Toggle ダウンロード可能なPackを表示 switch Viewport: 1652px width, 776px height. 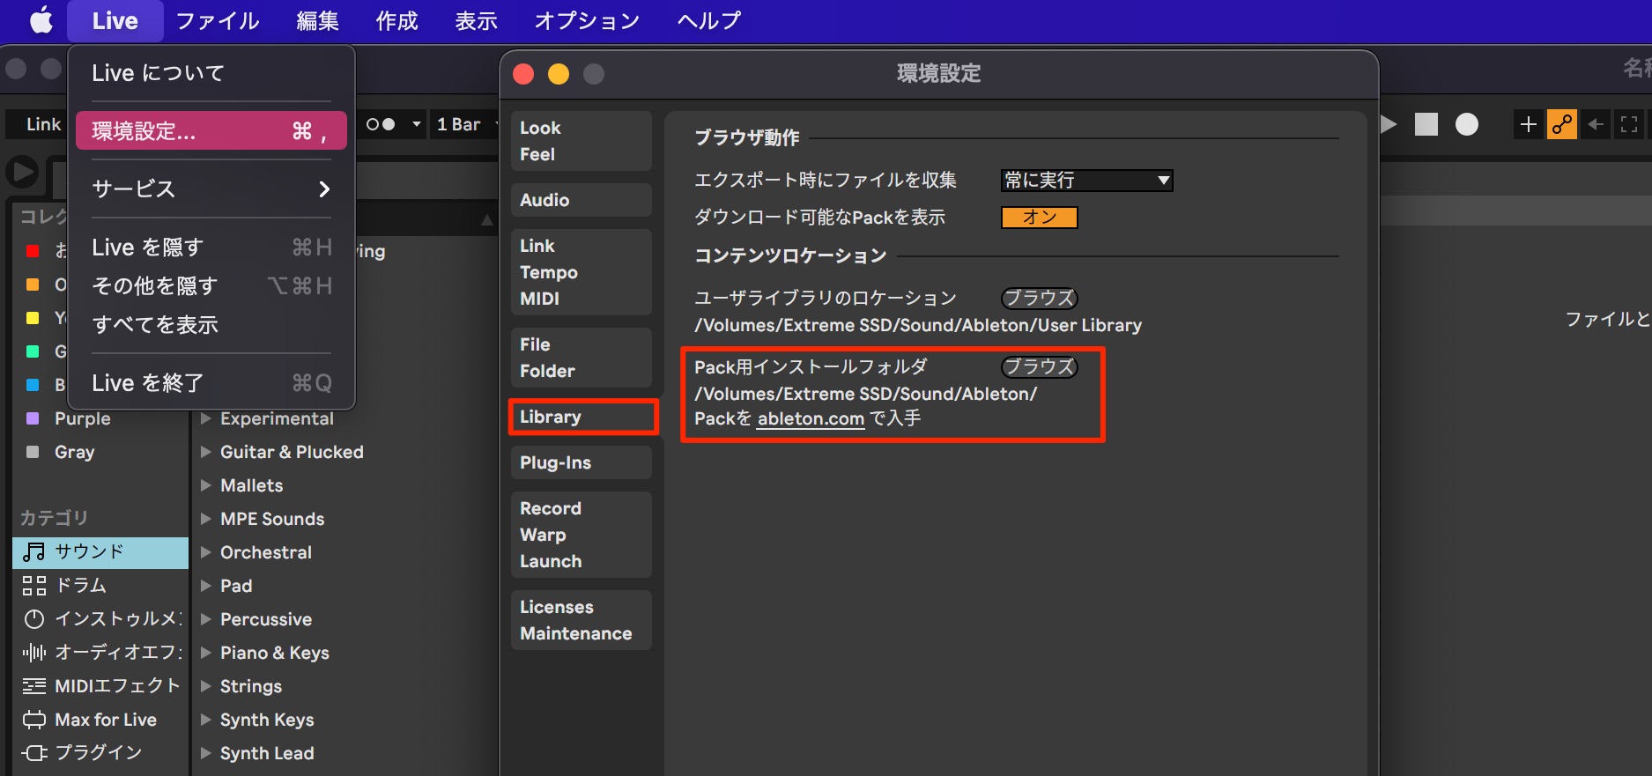(1039, 218)
